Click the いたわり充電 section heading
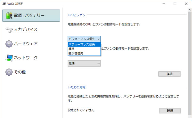 pos(76,87)
